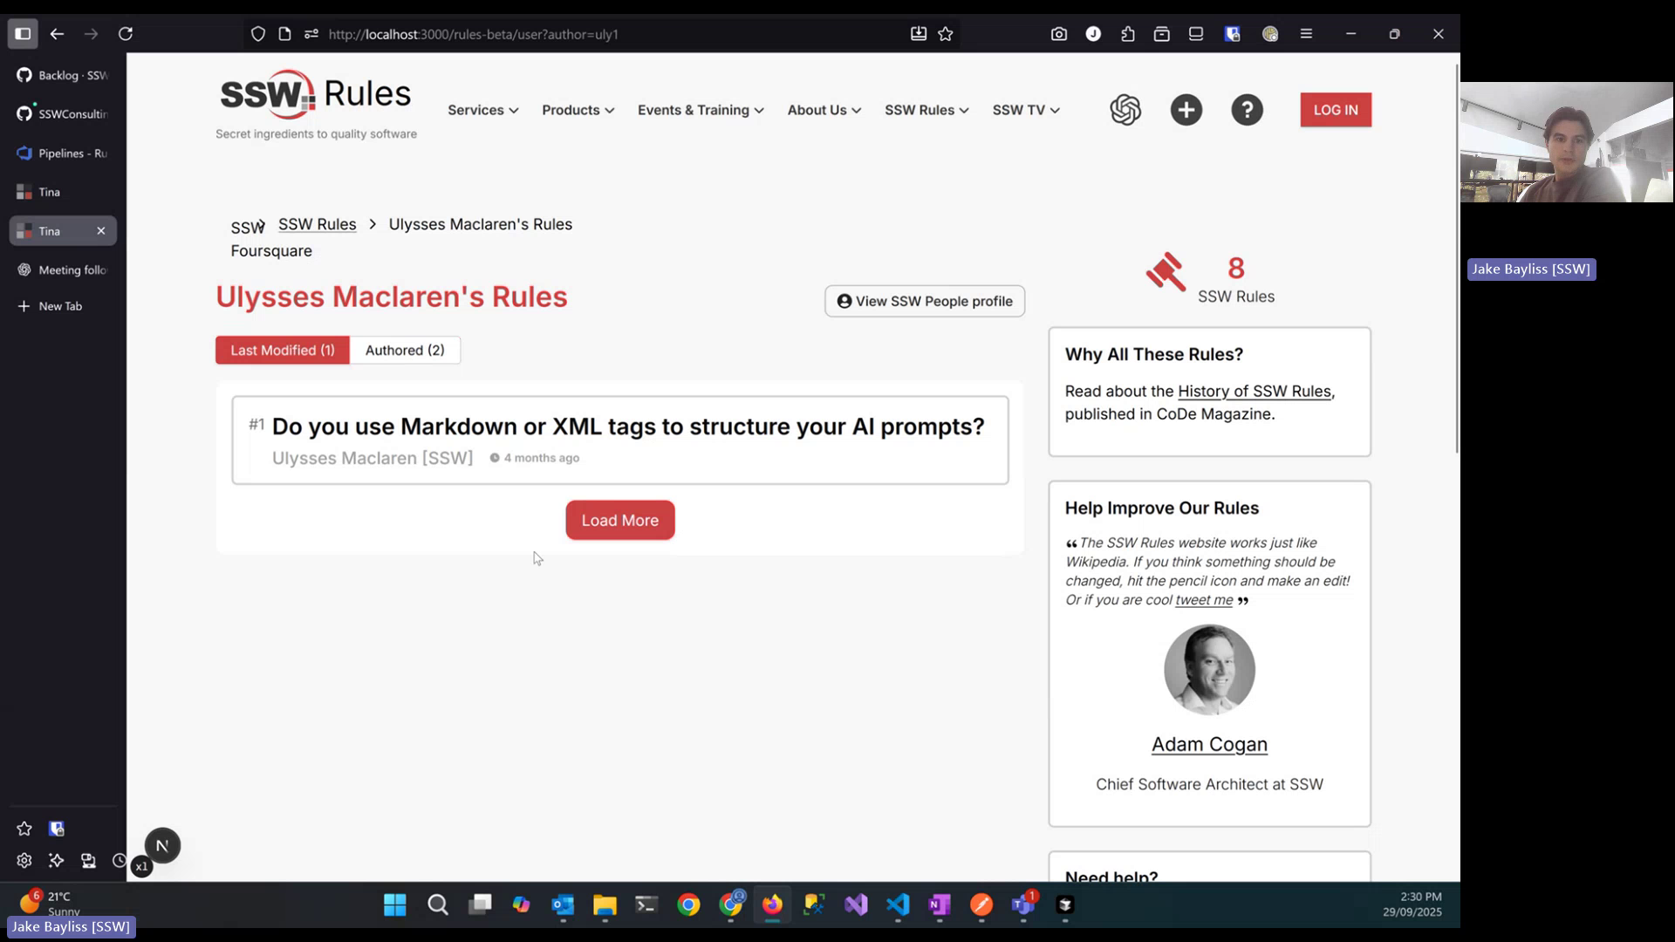1675x942 pixels.
Task: Click the plus icon to add a rule
Action: (1186, 110)
